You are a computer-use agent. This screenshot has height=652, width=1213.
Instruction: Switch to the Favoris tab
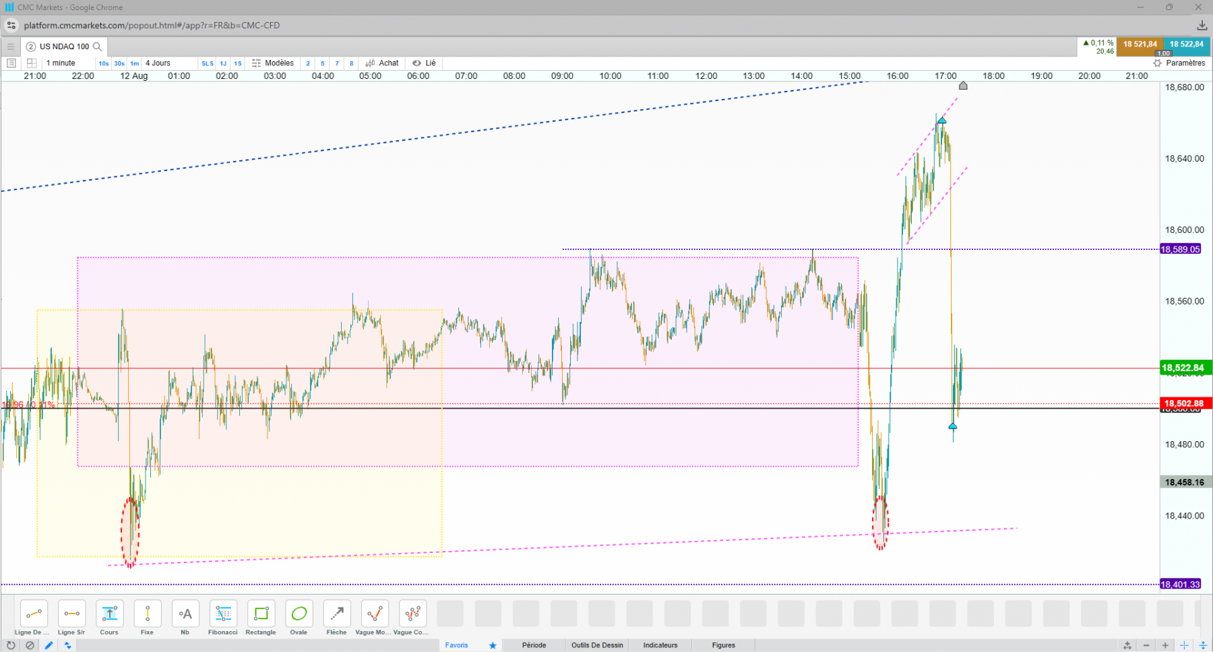coord(456,645)
